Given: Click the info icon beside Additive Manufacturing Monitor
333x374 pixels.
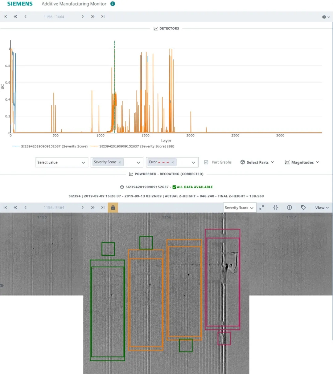Looking at the screenshot, I should click(113, 4).
